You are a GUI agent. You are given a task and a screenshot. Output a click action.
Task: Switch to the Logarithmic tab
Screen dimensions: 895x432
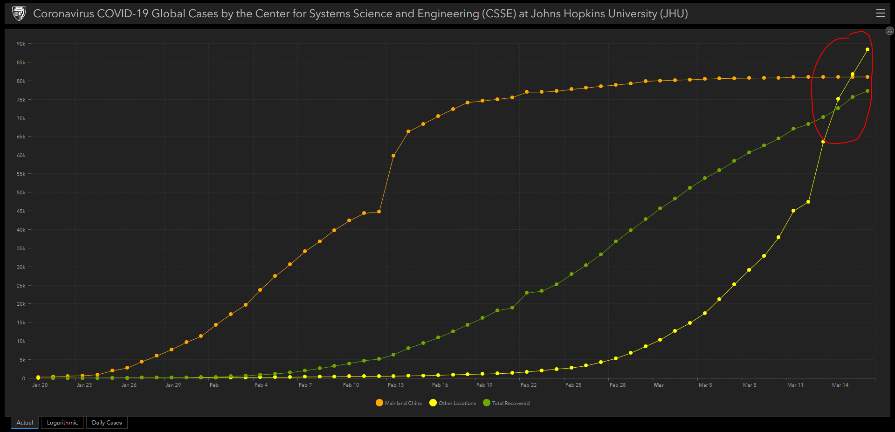click(62, 423)
